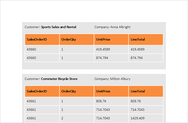Image resolution: width=188 pixels, height=123 pixels.
Task: Click the second table's SalesOrderID header
Action: point(42,91)
